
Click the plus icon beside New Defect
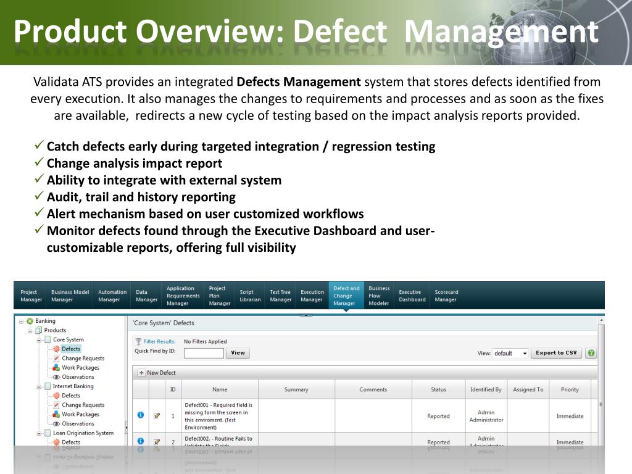point(141,373)
